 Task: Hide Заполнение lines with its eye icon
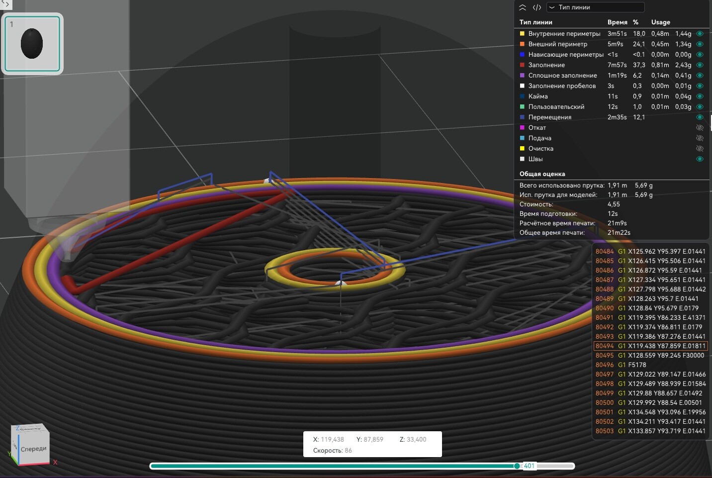pyautogui.click(x=700, y=65)
